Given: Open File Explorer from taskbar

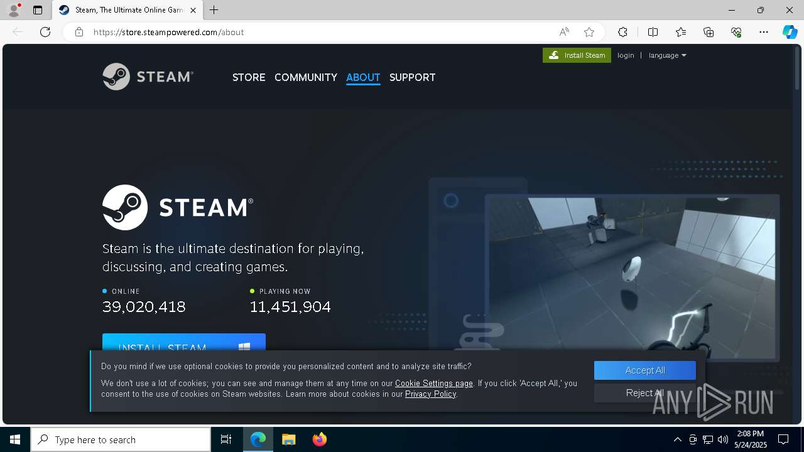Looking at the screenshot, I should tap(289, 439).
